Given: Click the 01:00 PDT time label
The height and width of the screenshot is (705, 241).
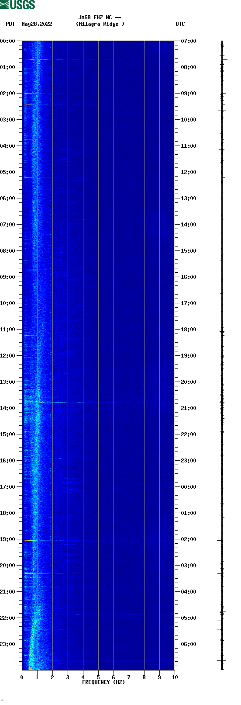Looking at the screenshot, I should pos(8,67).
